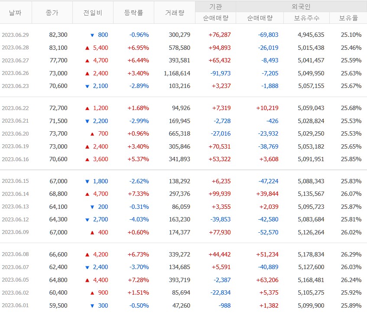Click change rate +6.44%
The width and height of the screenshot is (367, 315).
138,60
